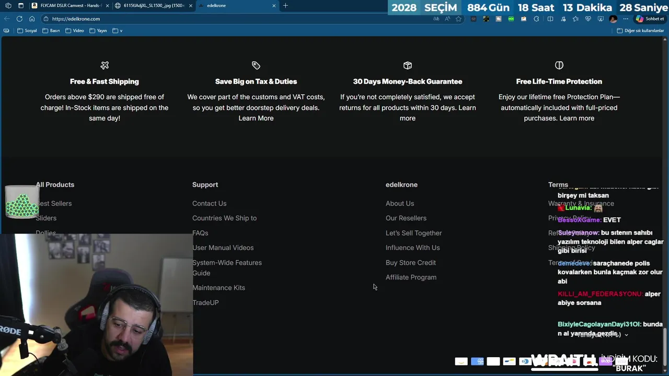
Task: Open the Contact Us footer link
Action: coord(209,204)
